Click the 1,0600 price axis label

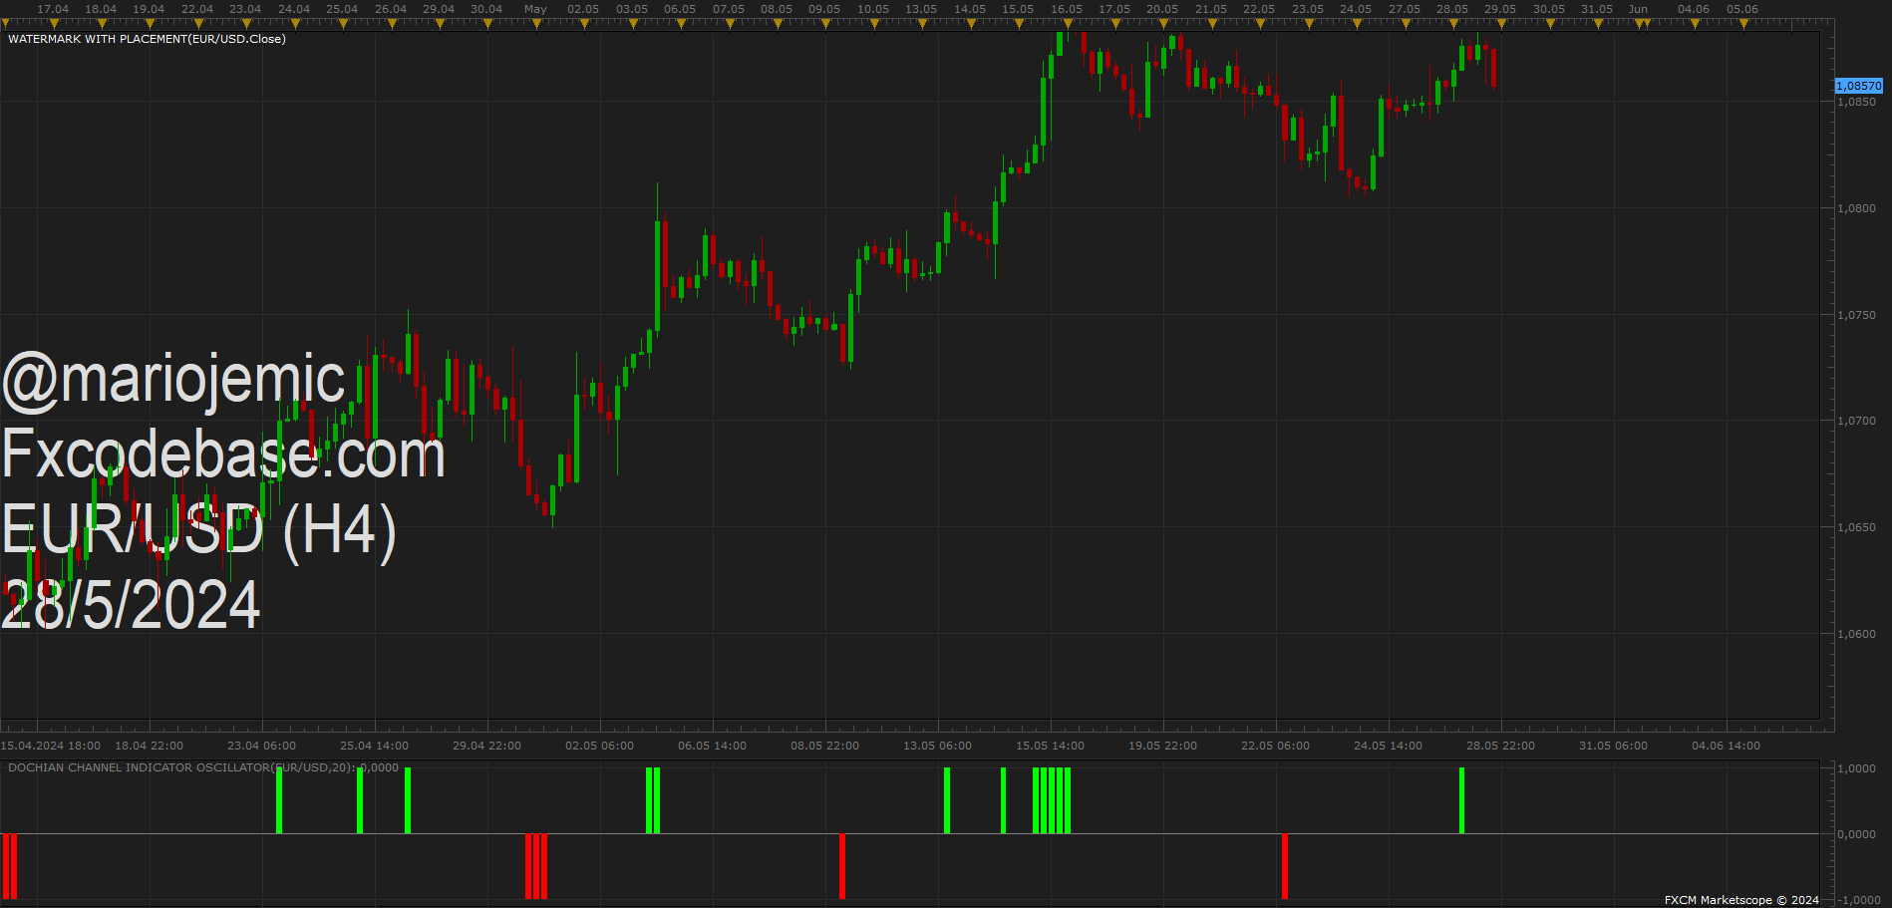tap(1857, 634)
